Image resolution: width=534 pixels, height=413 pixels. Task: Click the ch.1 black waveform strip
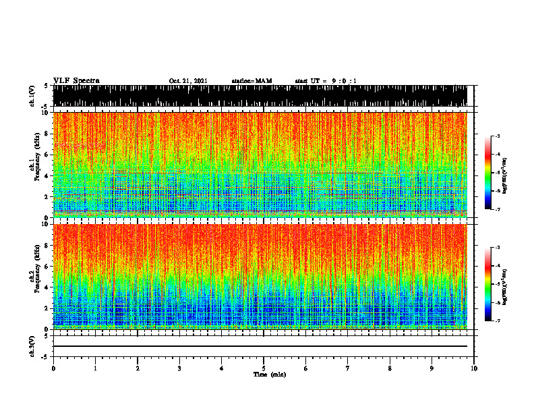(x=260, y=96)
